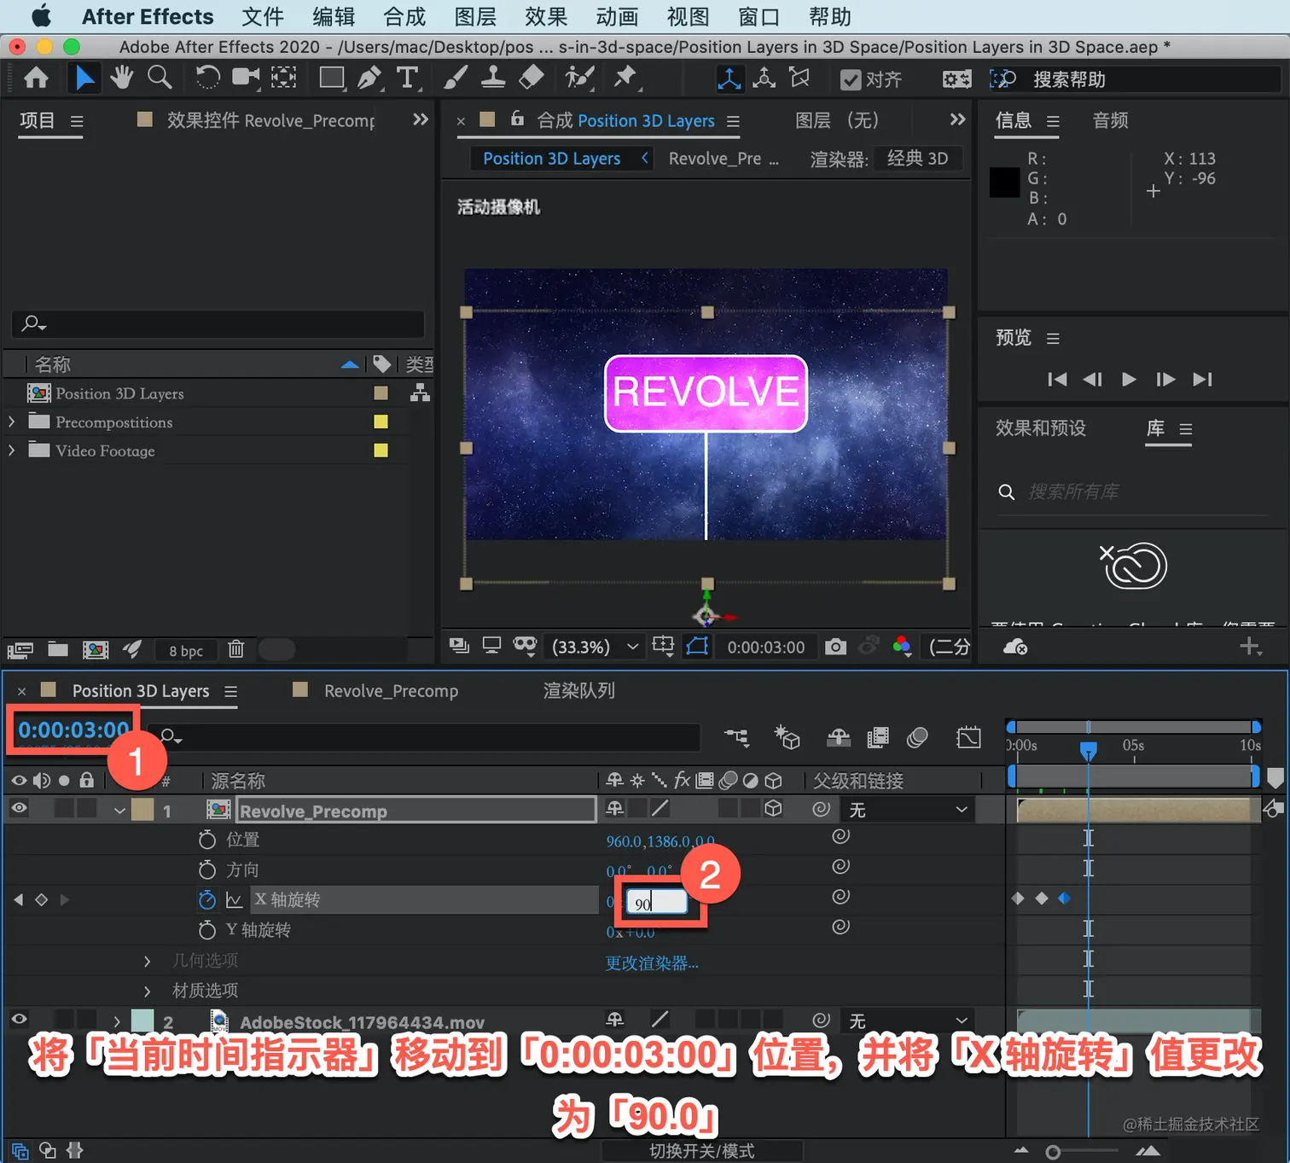Toggle the stopwatch for X 轴旋转
This screenshot has width=1290, height=1163.
coord(207,899)
